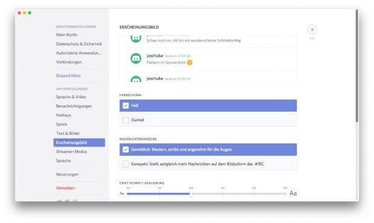Select the active 'Erscheinungsbild' sidebar entry

79,142
